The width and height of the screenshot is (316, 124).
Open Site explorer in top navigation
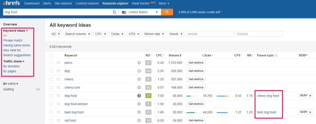63,3
